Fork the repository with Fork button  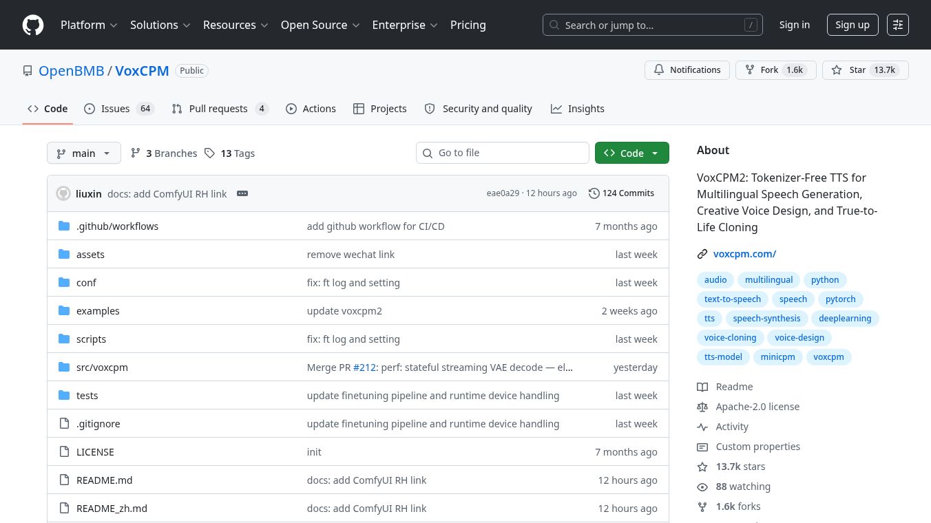pyautogui.click(x=776, y=70)
